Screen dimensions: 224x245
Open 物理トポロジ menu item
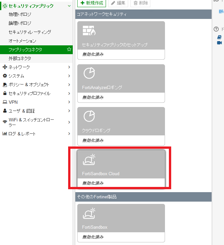click(x=20, y=14)
